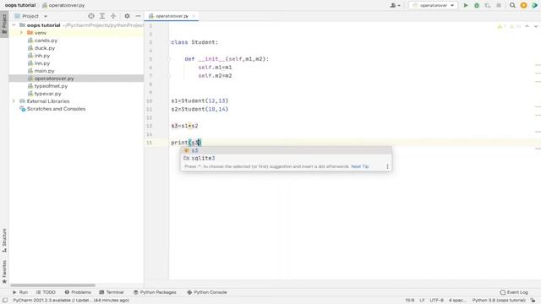Click the JetBrains toolbox icon at top right
The image size is (541, 304).
(x=535, y=6)
